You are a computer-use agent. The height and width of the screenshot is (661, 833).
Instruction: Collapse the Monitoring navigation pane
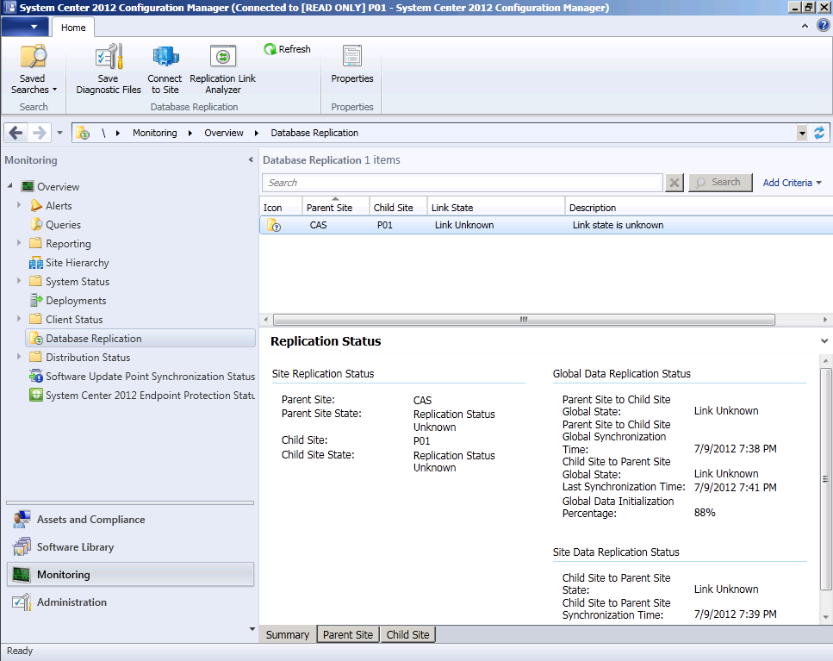251,160
